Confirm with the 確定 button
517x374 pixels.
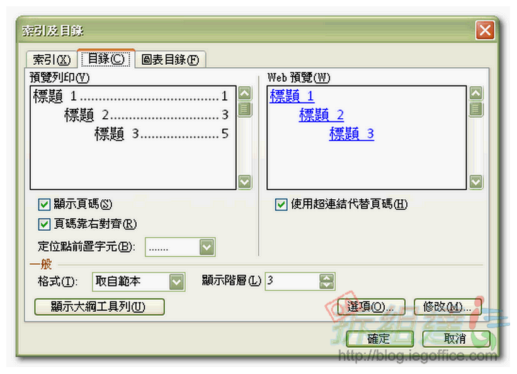click(x=380, y=339)
